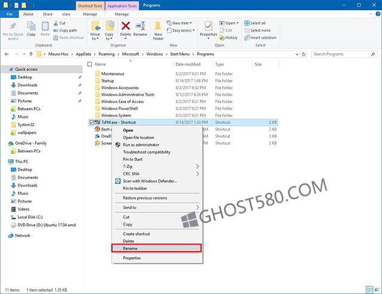The image size is (382, 294).
Task: Choose Scan with Windows Defender in menu
Action: (x=157, y=181)
